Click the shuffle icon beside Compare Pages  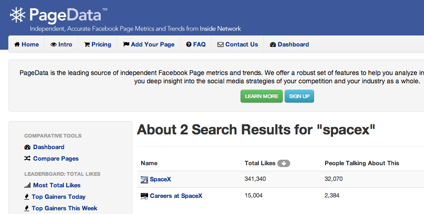tap(27, 158)
